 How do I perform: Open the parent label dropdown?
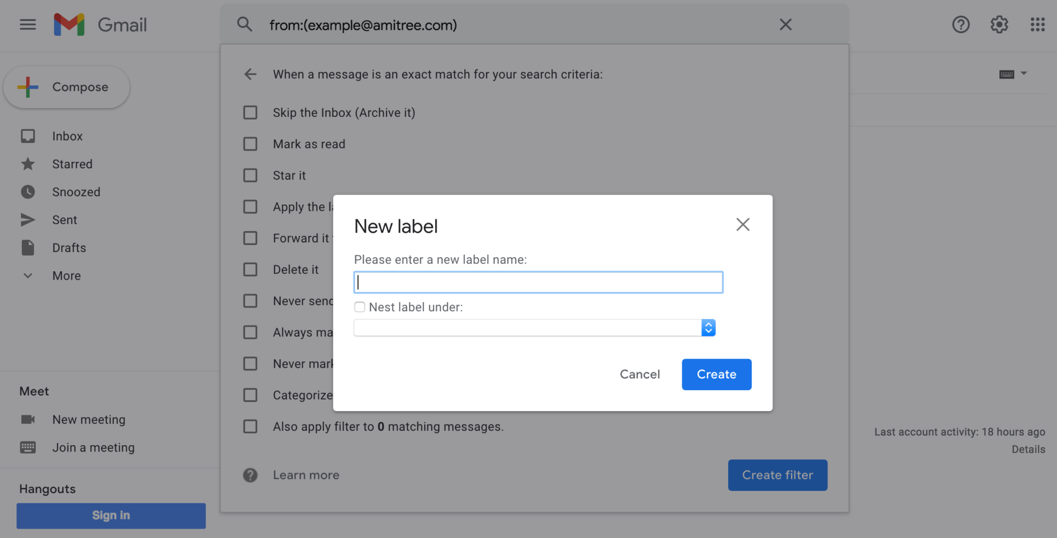click(708, 327)
